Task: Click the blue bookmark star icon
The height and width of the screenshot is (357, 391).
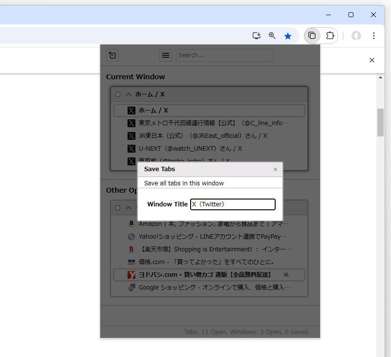Action: [288, 36]
